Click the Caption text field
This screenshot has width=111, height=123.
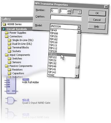click(x=66, y=18)
